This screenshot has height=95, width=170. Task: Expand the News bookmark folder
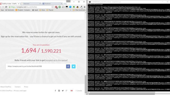click(x=42, y=10)
